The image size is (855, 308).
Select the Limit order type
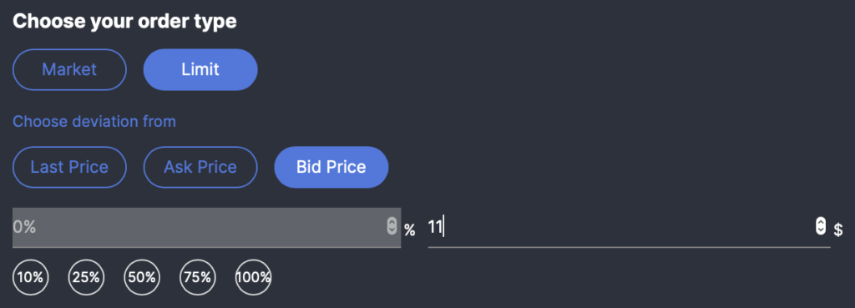point(200,70)
